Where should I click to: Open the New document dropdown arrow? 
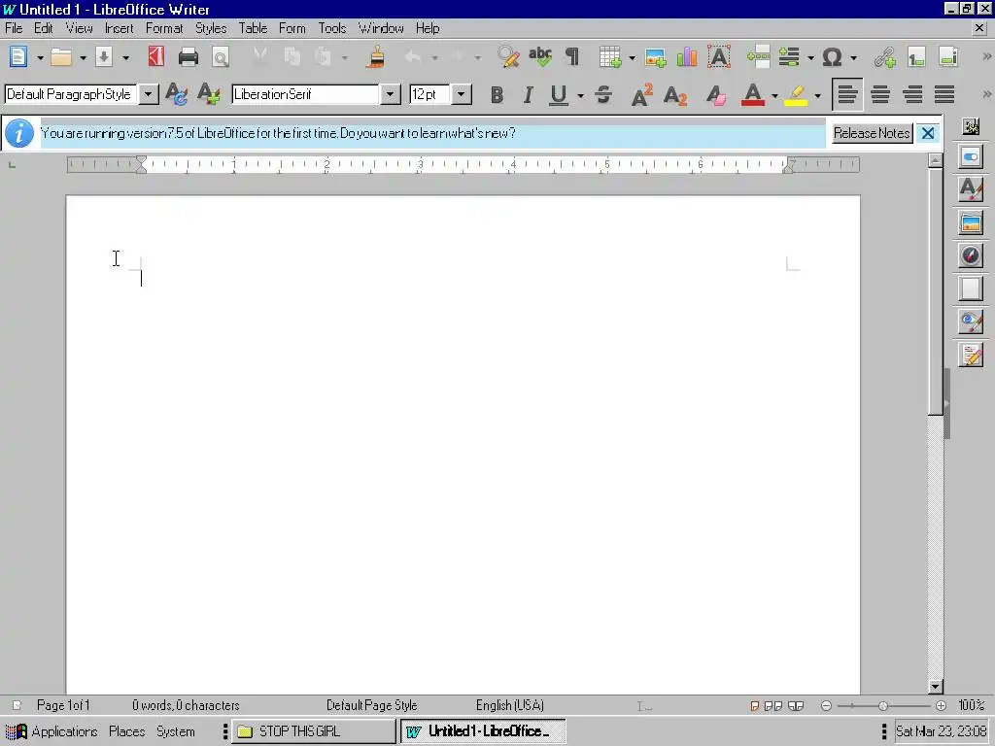40,57
